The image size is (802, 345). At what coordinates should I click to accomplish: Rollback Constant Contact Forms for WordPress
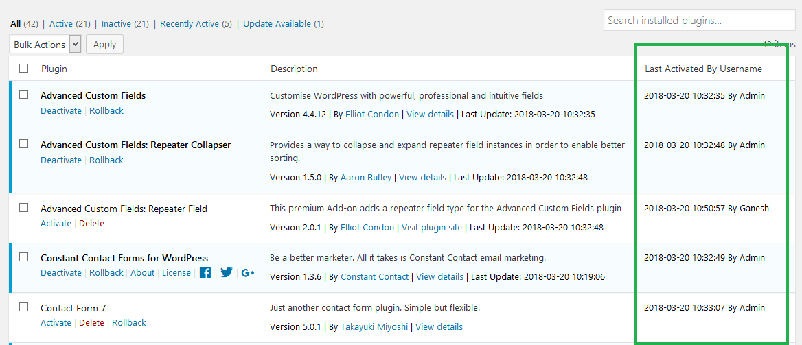(x=106, y=272)
